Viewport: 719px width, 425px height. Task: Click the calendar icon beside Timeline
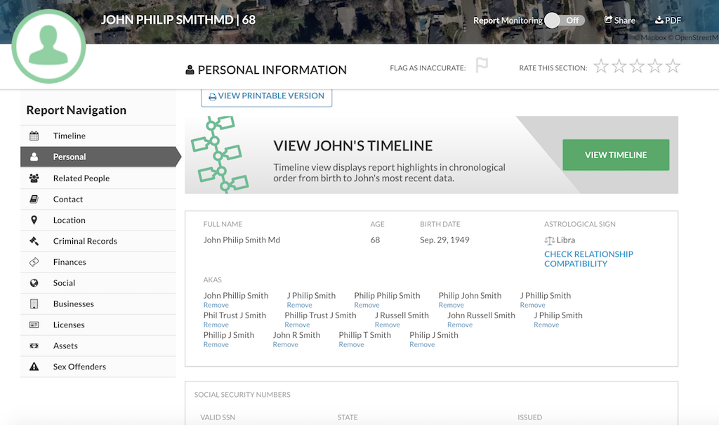pos(34,136)
